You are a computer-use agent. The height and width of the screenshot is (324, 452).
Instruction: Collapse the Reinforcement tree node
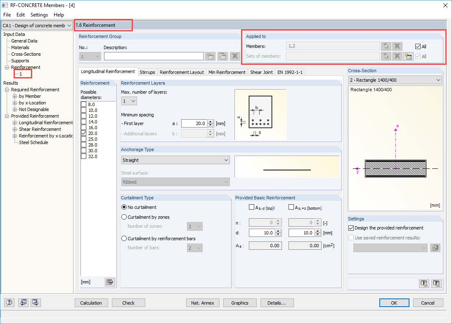[7, 67]
